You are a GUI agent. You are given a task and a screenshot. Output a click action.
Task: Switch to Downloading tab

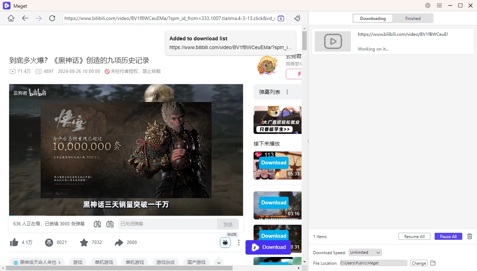point(373,18)
